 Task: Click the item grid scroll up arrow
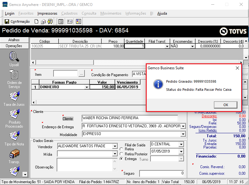(x=246, y=41)
